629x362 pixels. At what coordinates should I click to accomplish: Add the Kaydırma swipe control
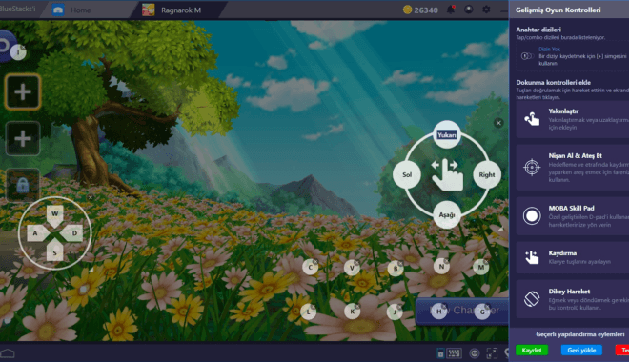tap(573, 257)
